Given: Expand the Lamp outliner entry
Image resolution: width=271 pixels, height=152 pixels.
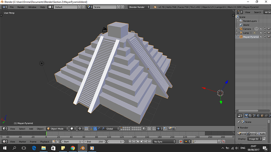Looking at the screenshot, I should coord(237,33).
